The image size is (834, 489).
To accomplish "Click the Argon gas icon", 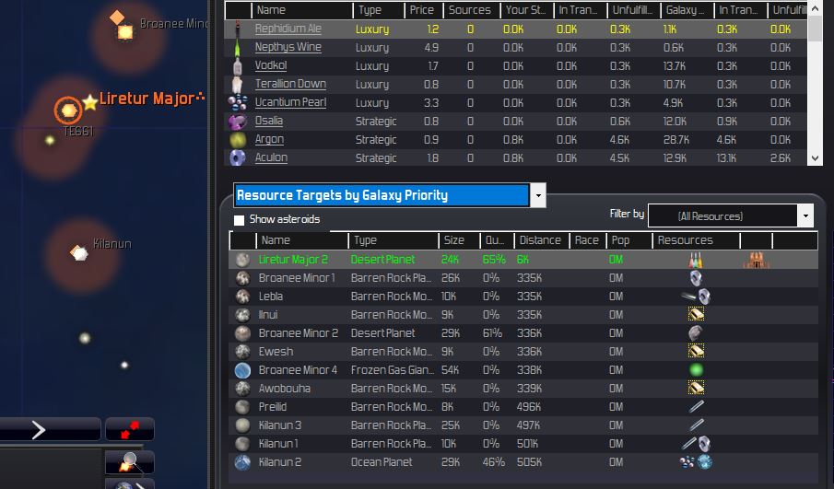I will point(238,140).
